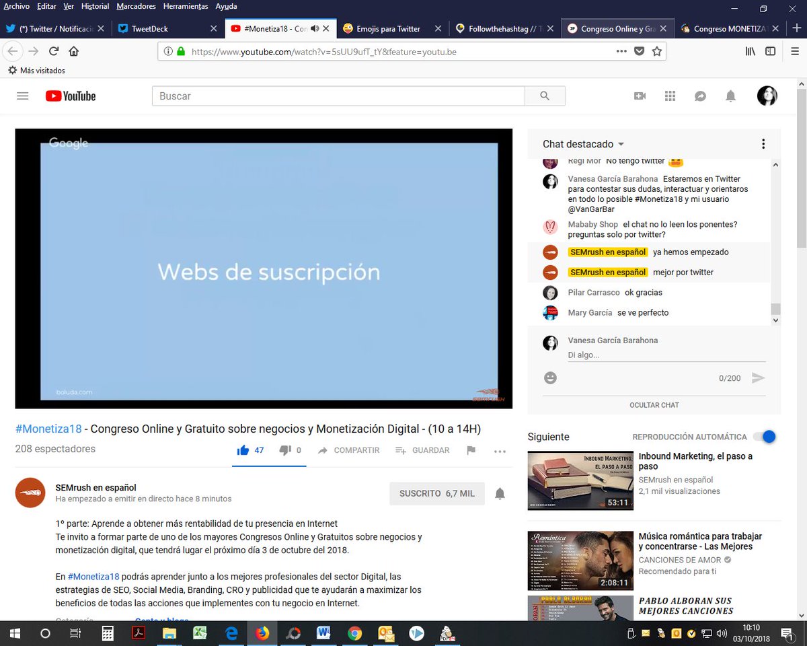Open the YouTube apps grid icon

pos(670,96)
